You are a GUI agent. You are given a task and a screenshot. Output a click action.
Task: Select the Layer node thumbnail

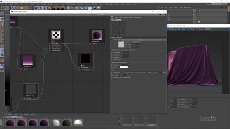(56, 35)
